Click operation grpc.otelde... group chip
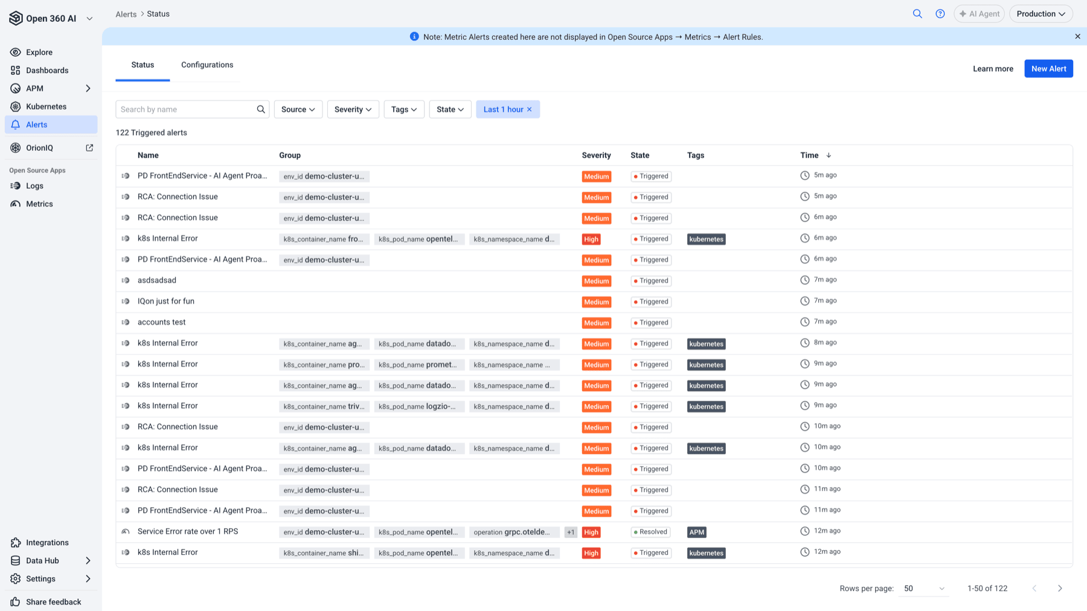Image resolution: width=1087 pixels, height=611 pixels. [514, 532]
